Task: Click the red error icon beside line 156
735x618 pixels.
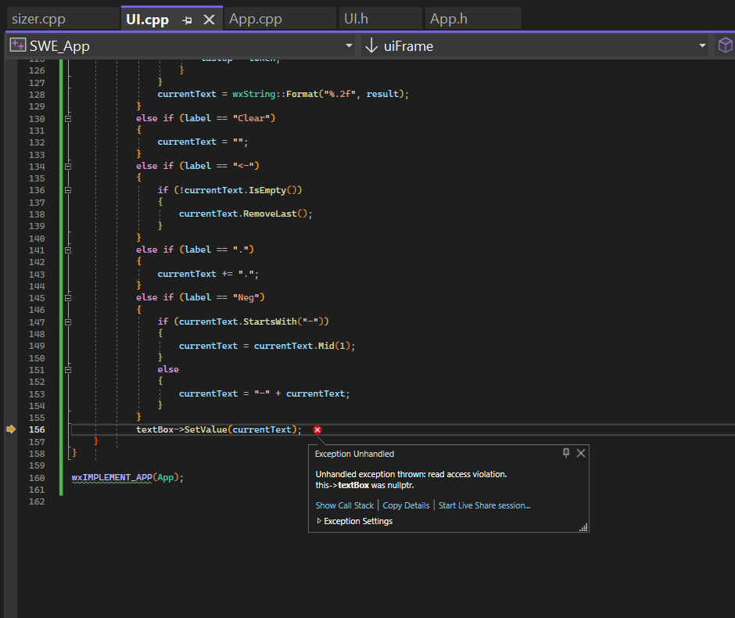Action: (x=317, y=429)
